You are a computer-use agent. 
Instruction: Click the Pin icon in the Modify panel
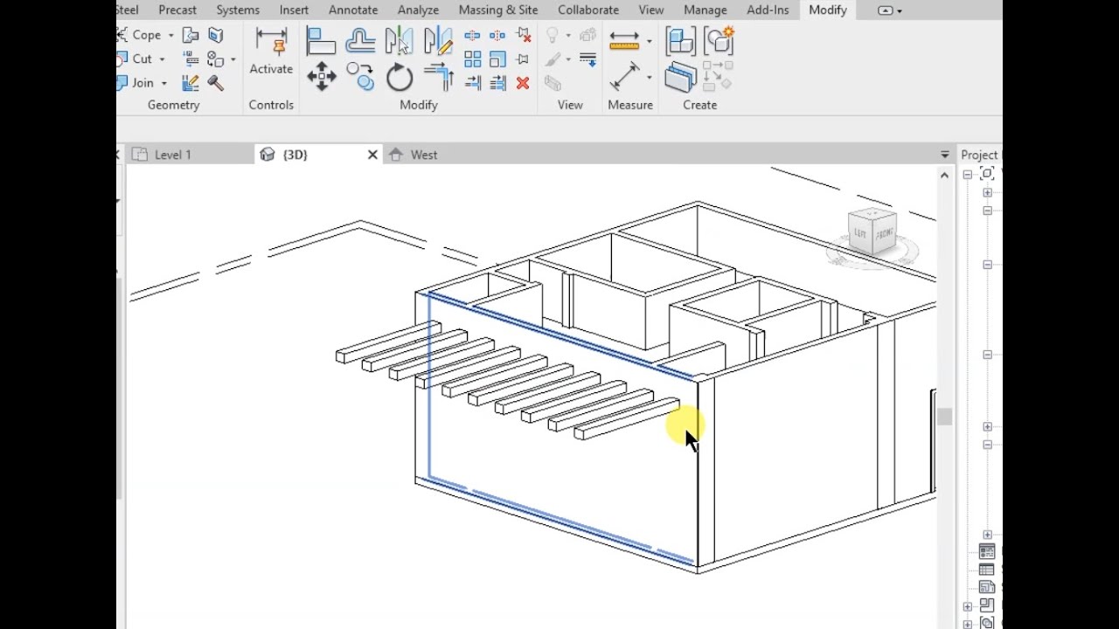(523, 59)
